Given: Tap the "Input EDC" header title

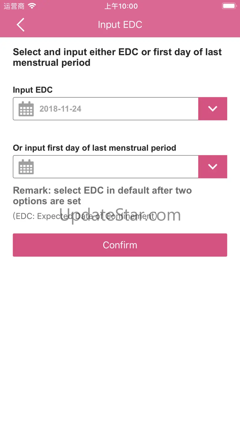Looking at the screenshot, I should [x=120, y=25].
